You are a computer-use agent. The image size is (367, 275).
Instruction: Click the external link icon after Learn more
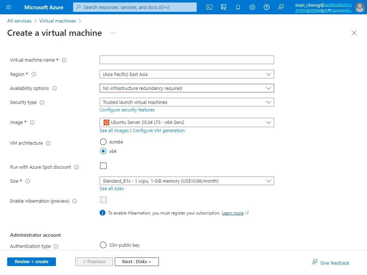pyautogui.click(x=247, y=213)
